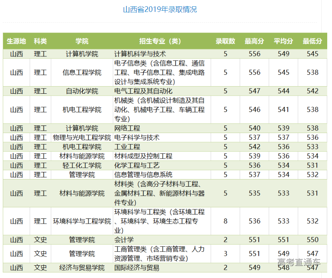Image resolution: width=332 pixels, height=278 pixels.
Task: Select the 计算机科学与技术 major cell
Action: (140, 54)
